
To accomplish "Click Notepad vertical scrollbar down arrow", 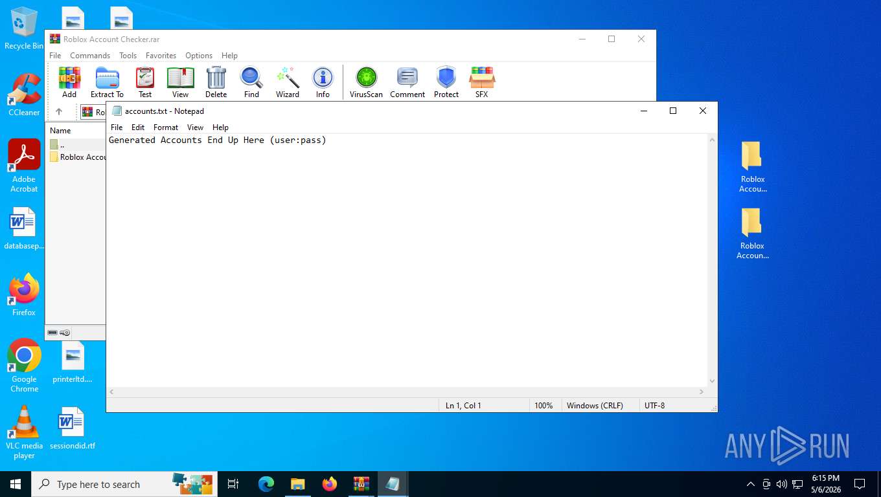I will [712, 381].
